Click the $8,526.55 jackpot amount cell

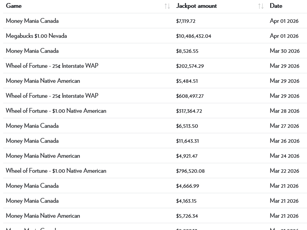(x=187, y=51)
